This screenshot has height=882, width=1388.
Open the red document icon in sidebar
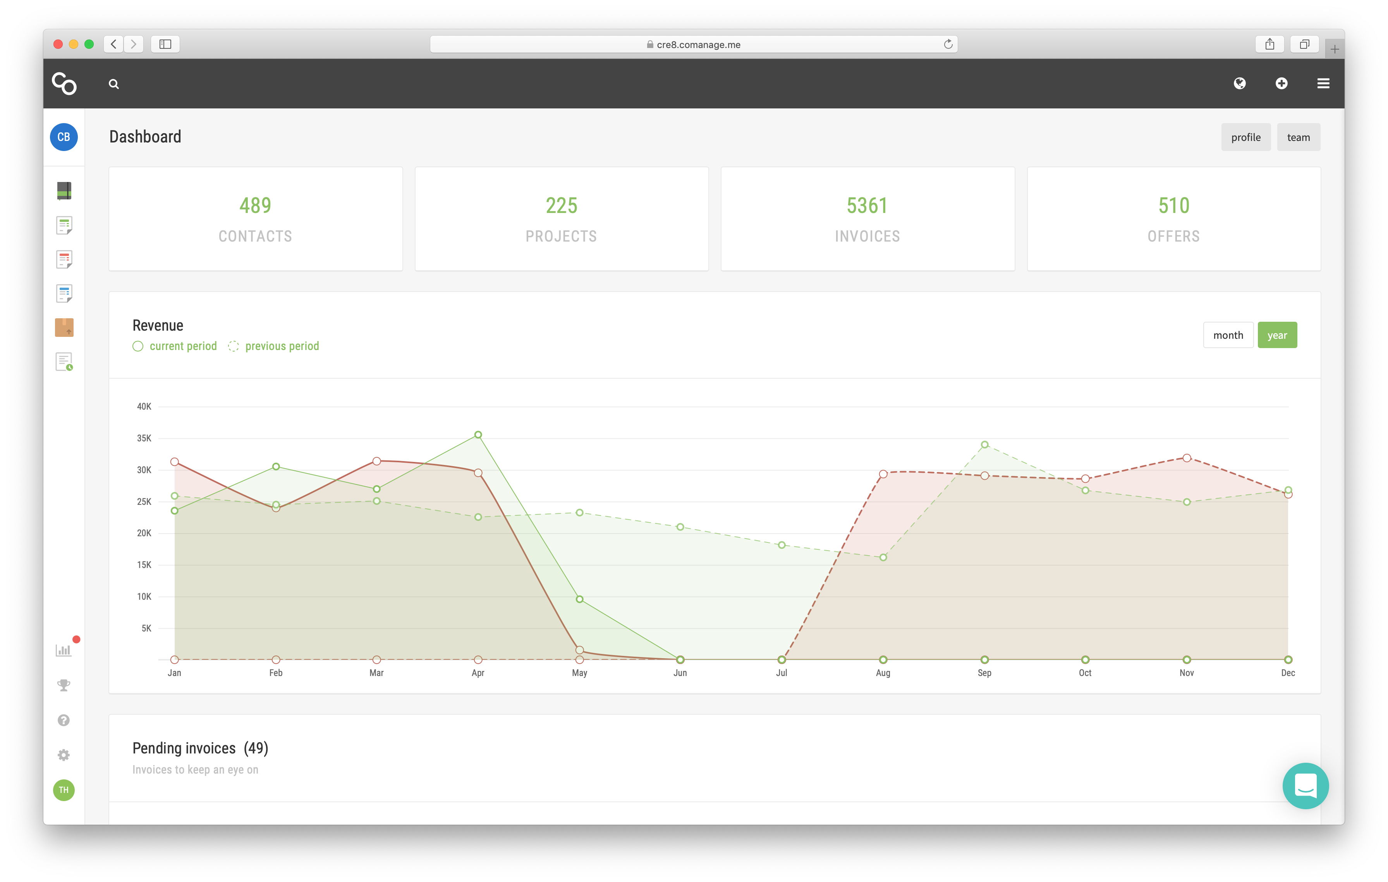tap(64, 259)
